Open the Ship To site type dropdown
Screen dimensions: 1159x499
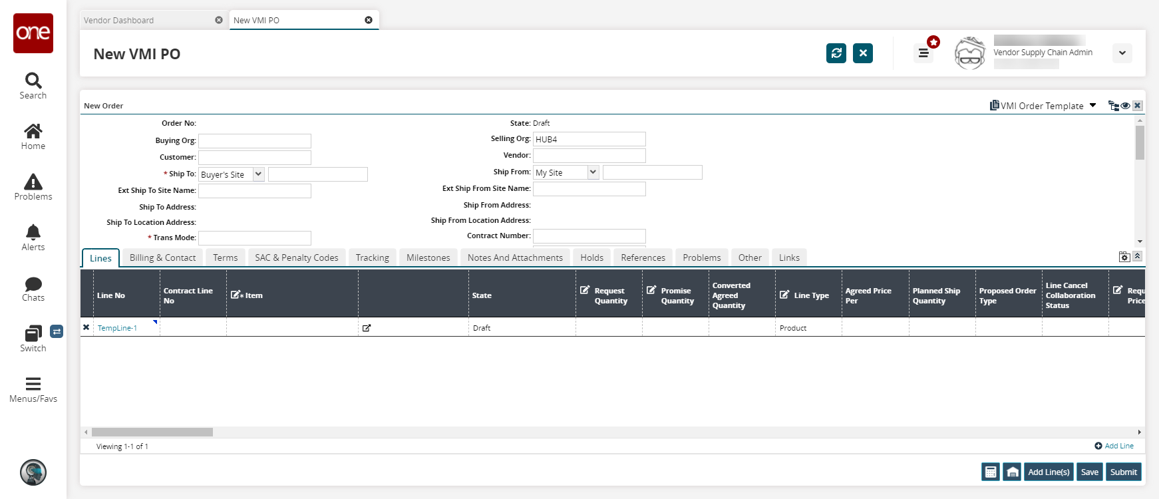(258, 174)
